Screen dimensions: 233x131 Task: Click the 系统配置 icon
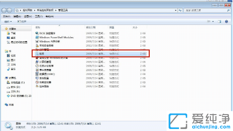pyautogui.click(x=37, y=78)
